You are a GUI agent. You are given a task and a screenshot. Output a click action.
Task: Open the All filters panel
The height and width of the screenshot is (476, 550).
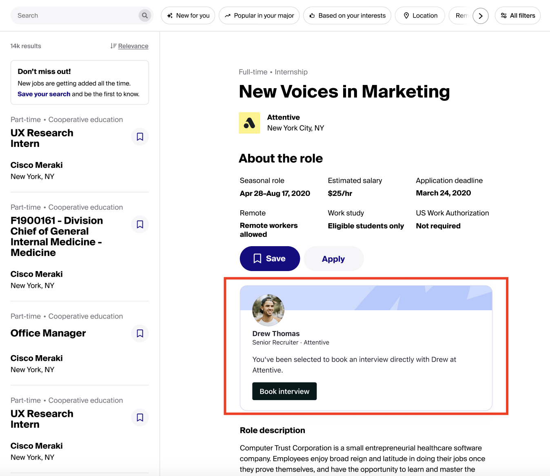point(517,16)
